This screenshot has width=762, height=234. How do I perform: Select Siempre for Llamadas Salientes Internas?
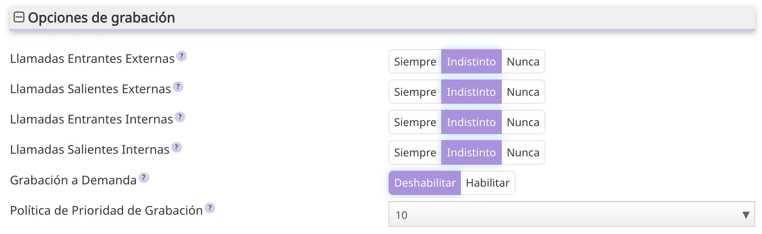[x=415, y=152]
